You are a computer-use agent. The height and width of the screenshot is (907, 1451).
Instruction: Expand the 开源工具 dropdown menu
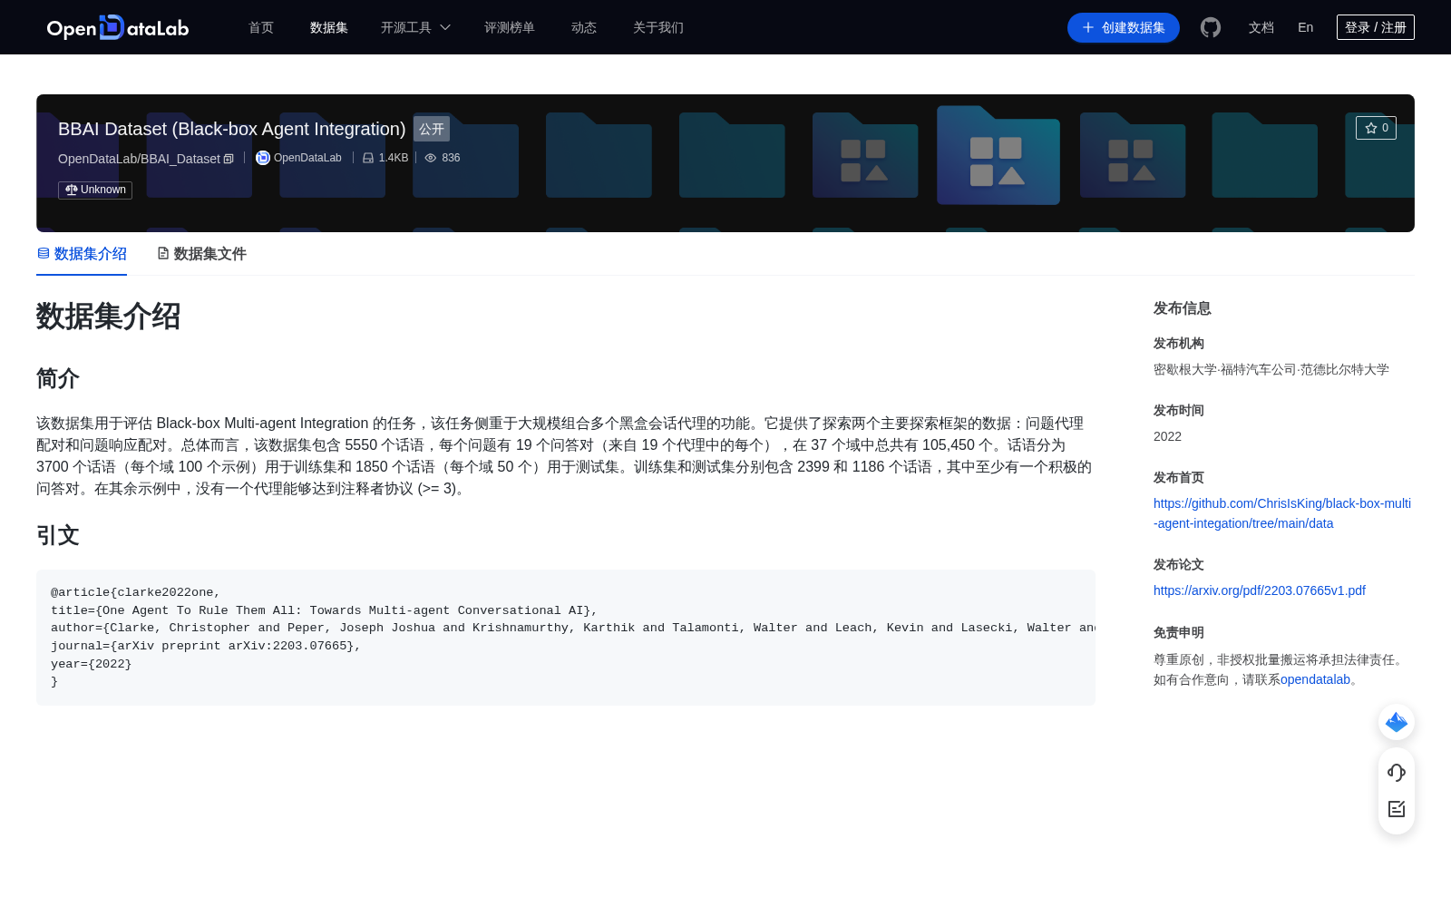click(x=415, y=27)
